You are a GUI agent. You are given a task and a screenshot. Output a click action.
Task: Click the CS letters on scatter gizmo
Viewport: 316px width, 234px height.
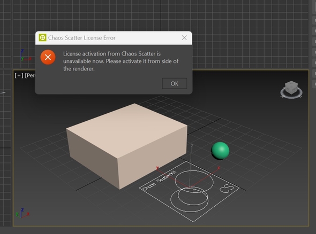coord(227,189)
